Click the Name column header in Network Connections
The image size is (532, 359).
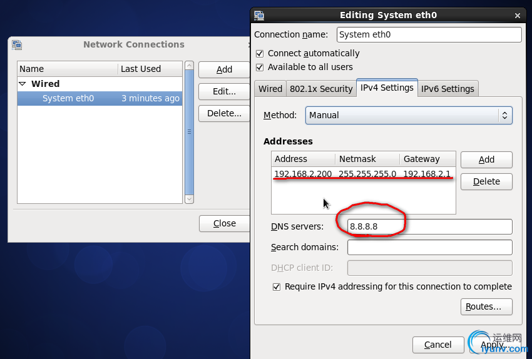pos(68,69)
